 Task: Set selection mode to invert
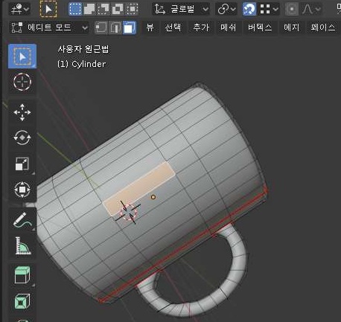pos(118,9)
